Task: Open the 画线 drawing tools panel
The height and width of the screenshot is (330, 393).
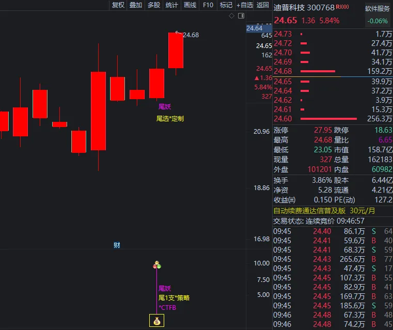Action: point(190,5)
